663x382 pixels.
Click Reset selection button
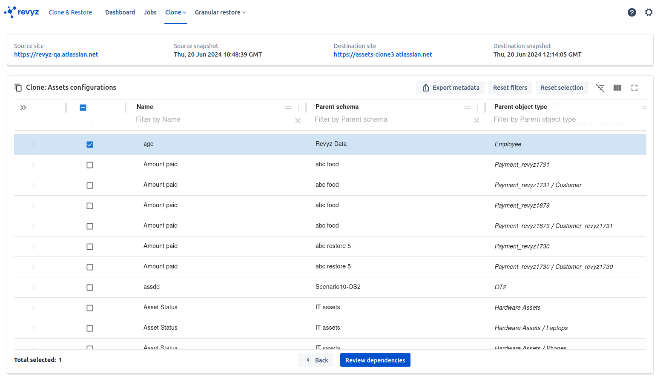[562, 88]
